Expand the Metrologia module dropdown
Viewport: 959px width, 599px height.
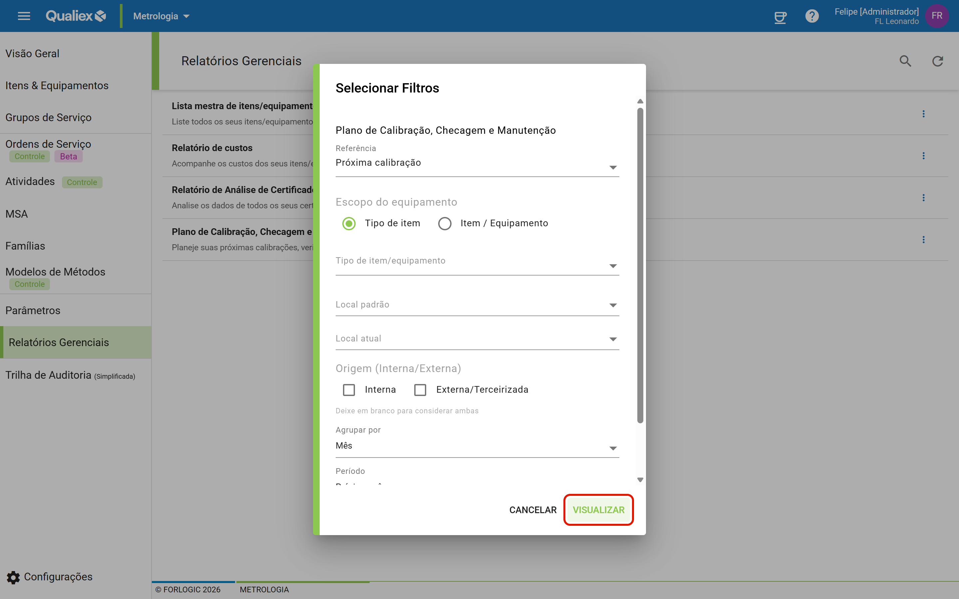tap(161, 16)
